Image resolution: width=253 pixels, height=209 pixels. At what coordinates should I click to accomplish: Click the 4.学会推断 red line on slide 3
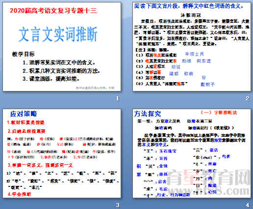tap(19, 194)
